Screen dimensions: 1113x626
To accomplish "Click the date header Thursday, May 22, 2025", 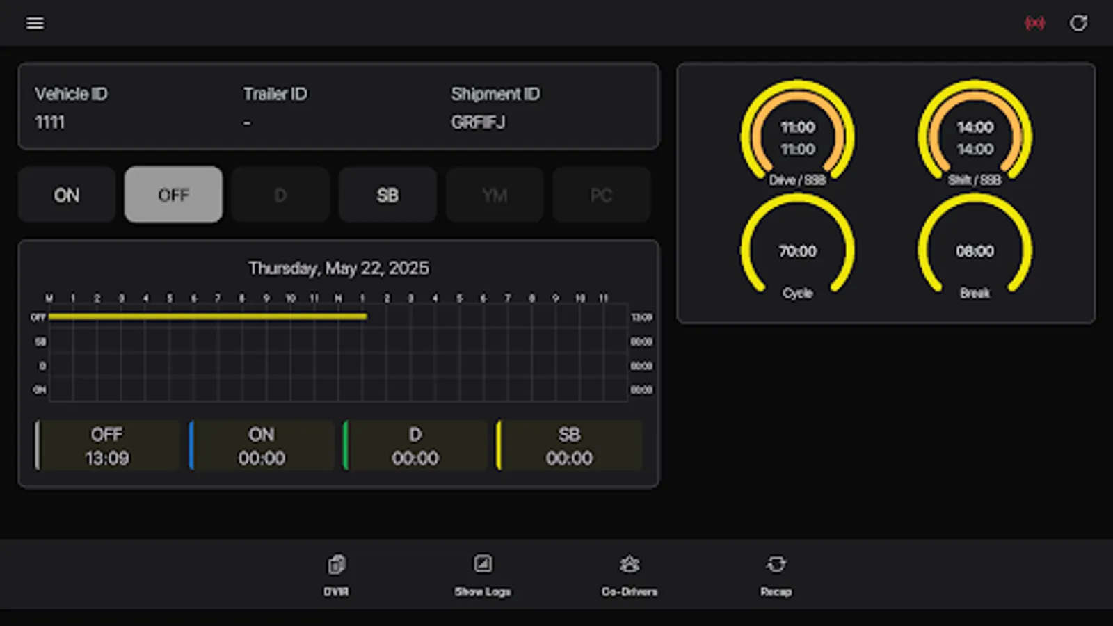I will coord(339,268).
